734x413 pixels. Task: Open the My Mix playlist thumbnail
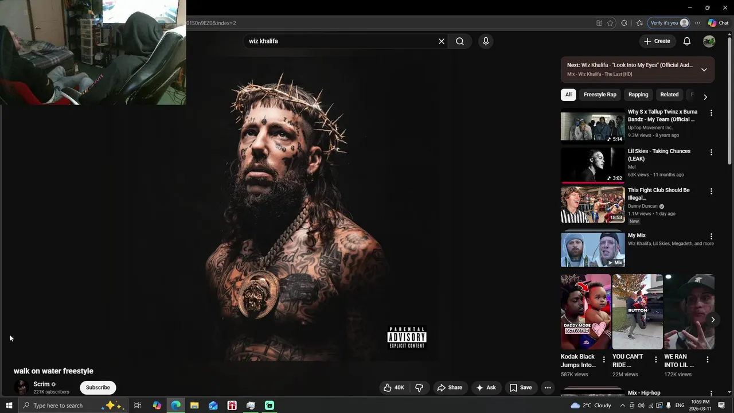pyautogui.click(x=593, y=249)
